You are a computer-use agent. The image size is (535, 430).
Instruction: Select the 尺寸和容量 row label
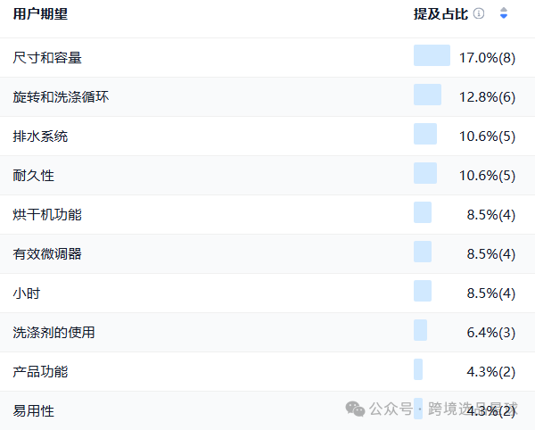pyautogui.click(x=47, y=58)
